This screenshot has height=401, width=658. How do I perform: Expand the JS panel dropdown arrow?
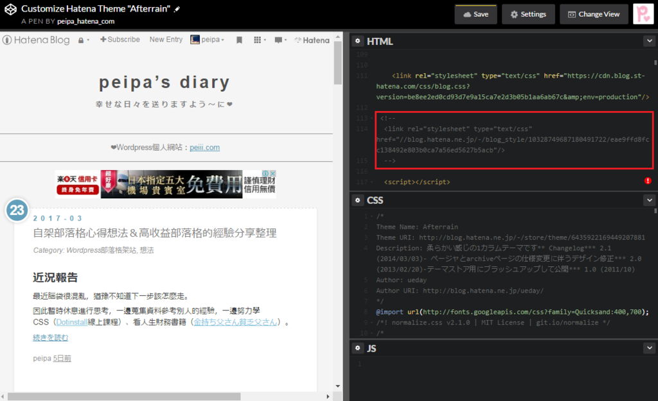649,348
